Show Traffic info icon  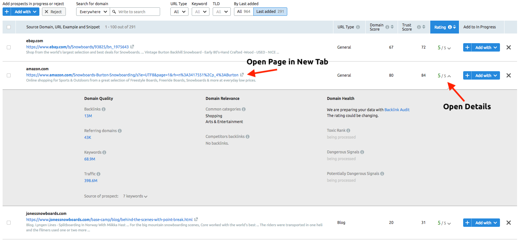(x=98, y=174)
